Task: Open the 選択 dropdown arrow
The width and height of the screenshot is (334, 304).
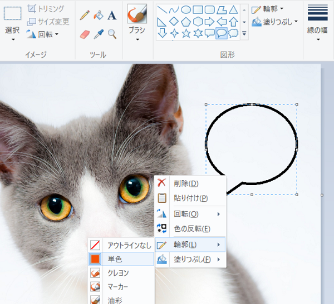Action: coord(13,39)
